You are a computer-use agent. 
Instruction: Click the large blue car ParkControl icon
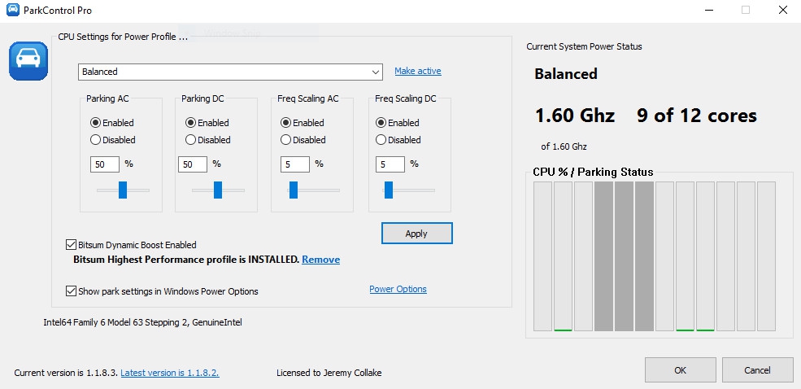28,61
